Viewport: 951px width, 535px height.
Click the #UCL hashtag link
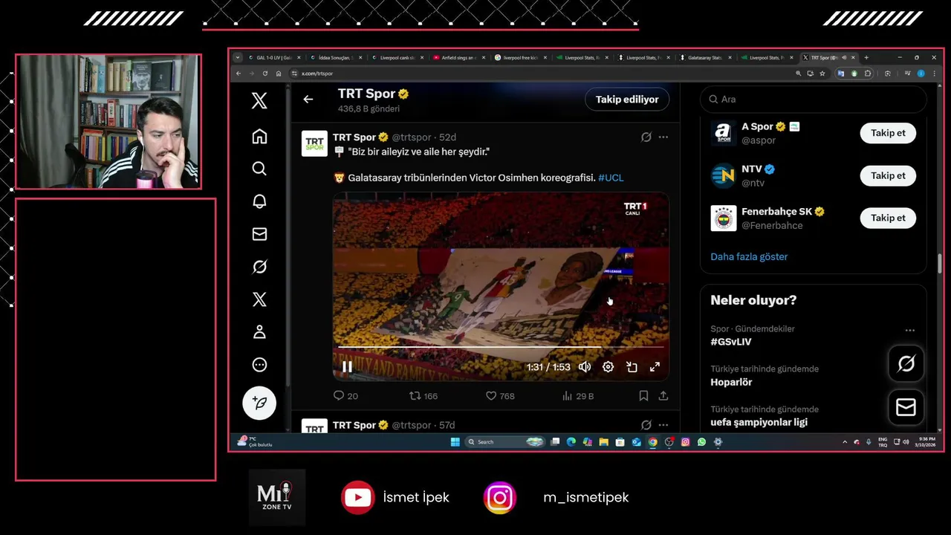(611, 178)
